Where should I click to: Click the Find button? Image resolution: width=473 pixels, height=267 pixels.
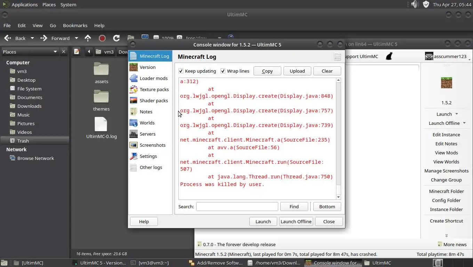[x=294, y=207]
